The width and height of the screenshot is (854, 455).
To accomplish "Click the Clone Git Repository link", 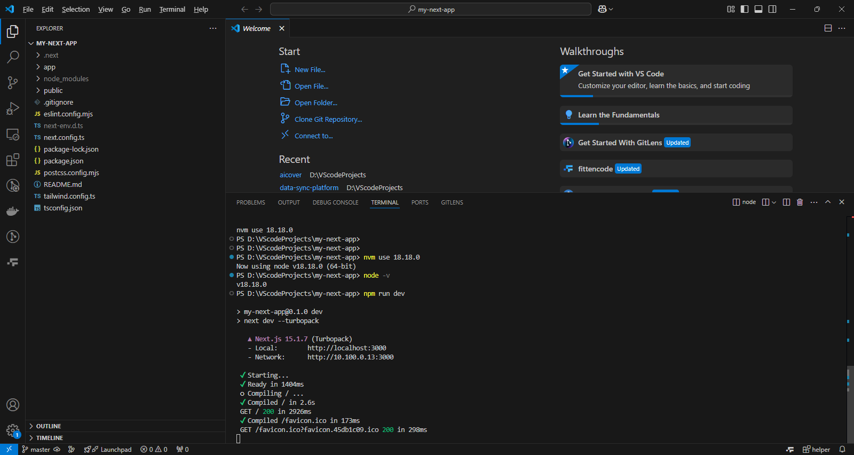I will tap(328, 120).
